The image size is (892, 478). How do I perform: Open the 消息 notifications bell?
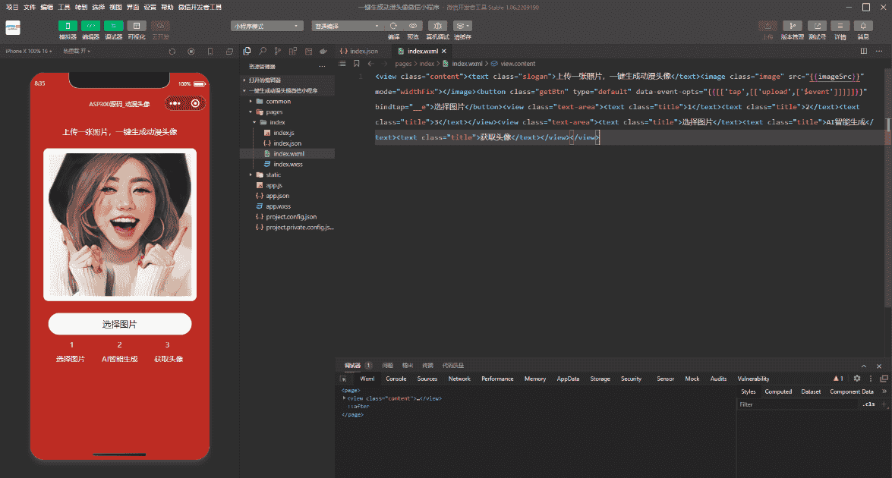(863, 26)
